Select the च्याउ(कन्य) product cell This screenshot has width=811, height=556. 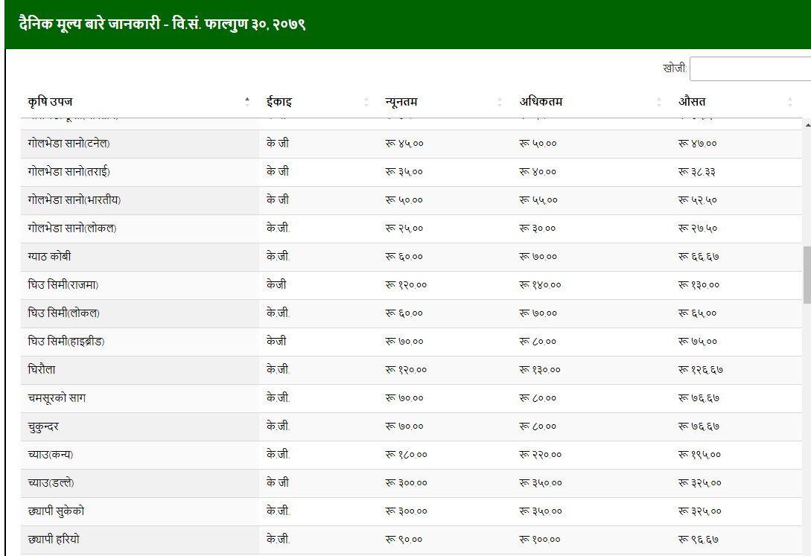[50, 455]
